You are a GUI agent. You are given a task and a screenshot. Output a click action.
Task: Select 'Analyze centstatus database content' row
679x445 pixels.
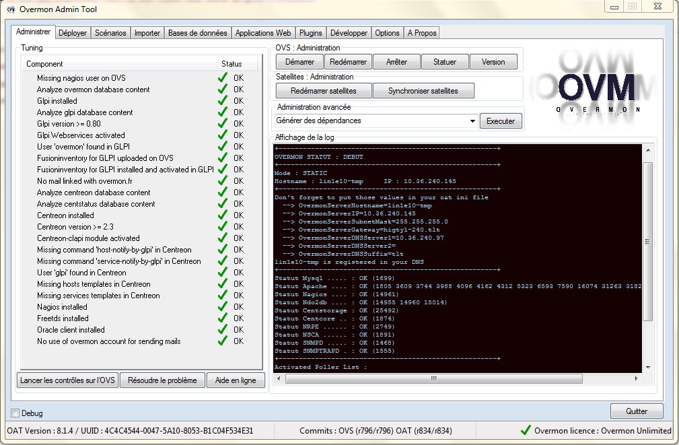click(141, 204)
